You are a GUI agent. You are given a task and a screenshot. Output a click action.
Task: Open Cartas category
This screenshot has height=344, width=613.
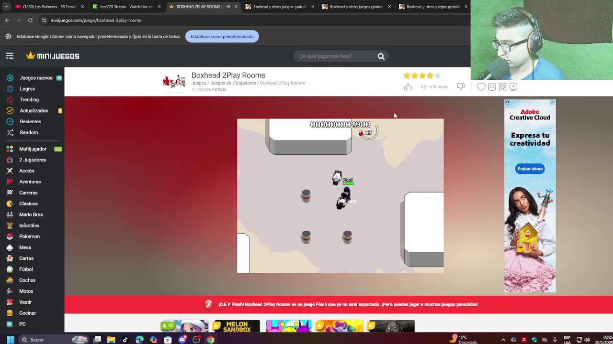[26, 258]
